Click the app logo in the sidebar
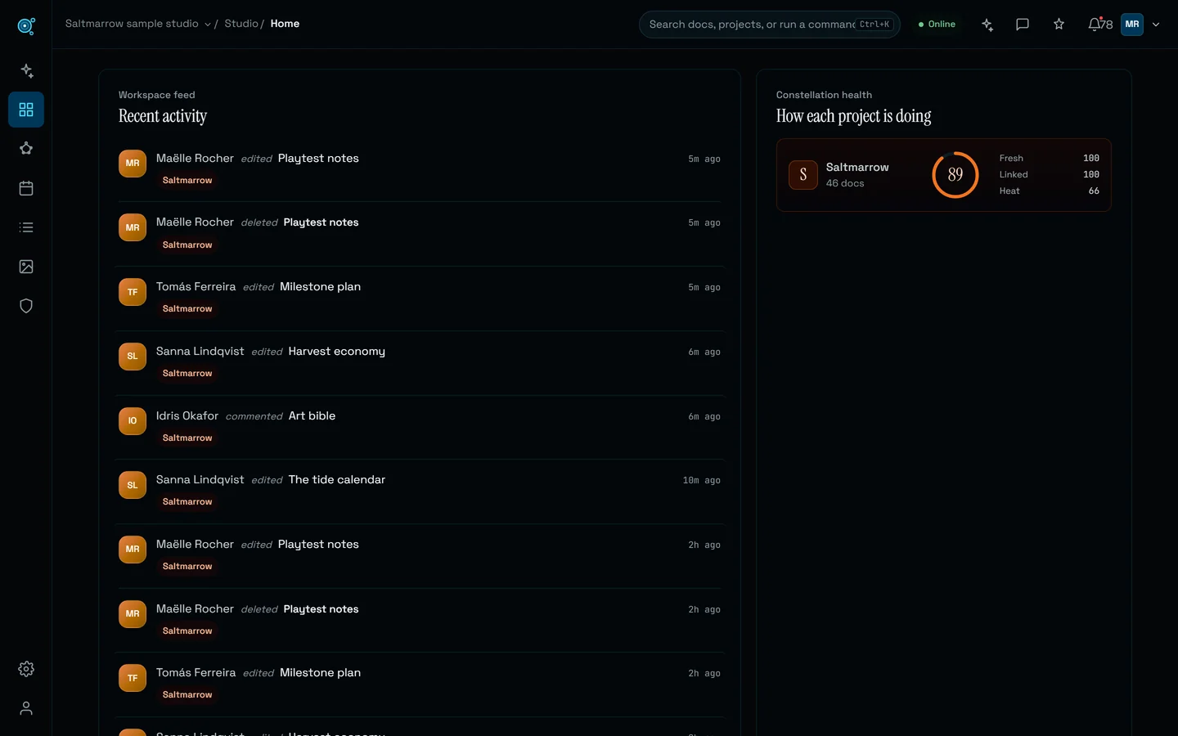1178x736 pixels. (26, 26)
